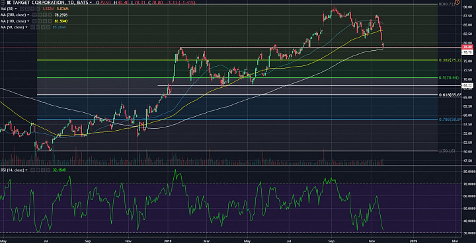Hide the Vol (20) indicator with eye icon

click(22, 9)
